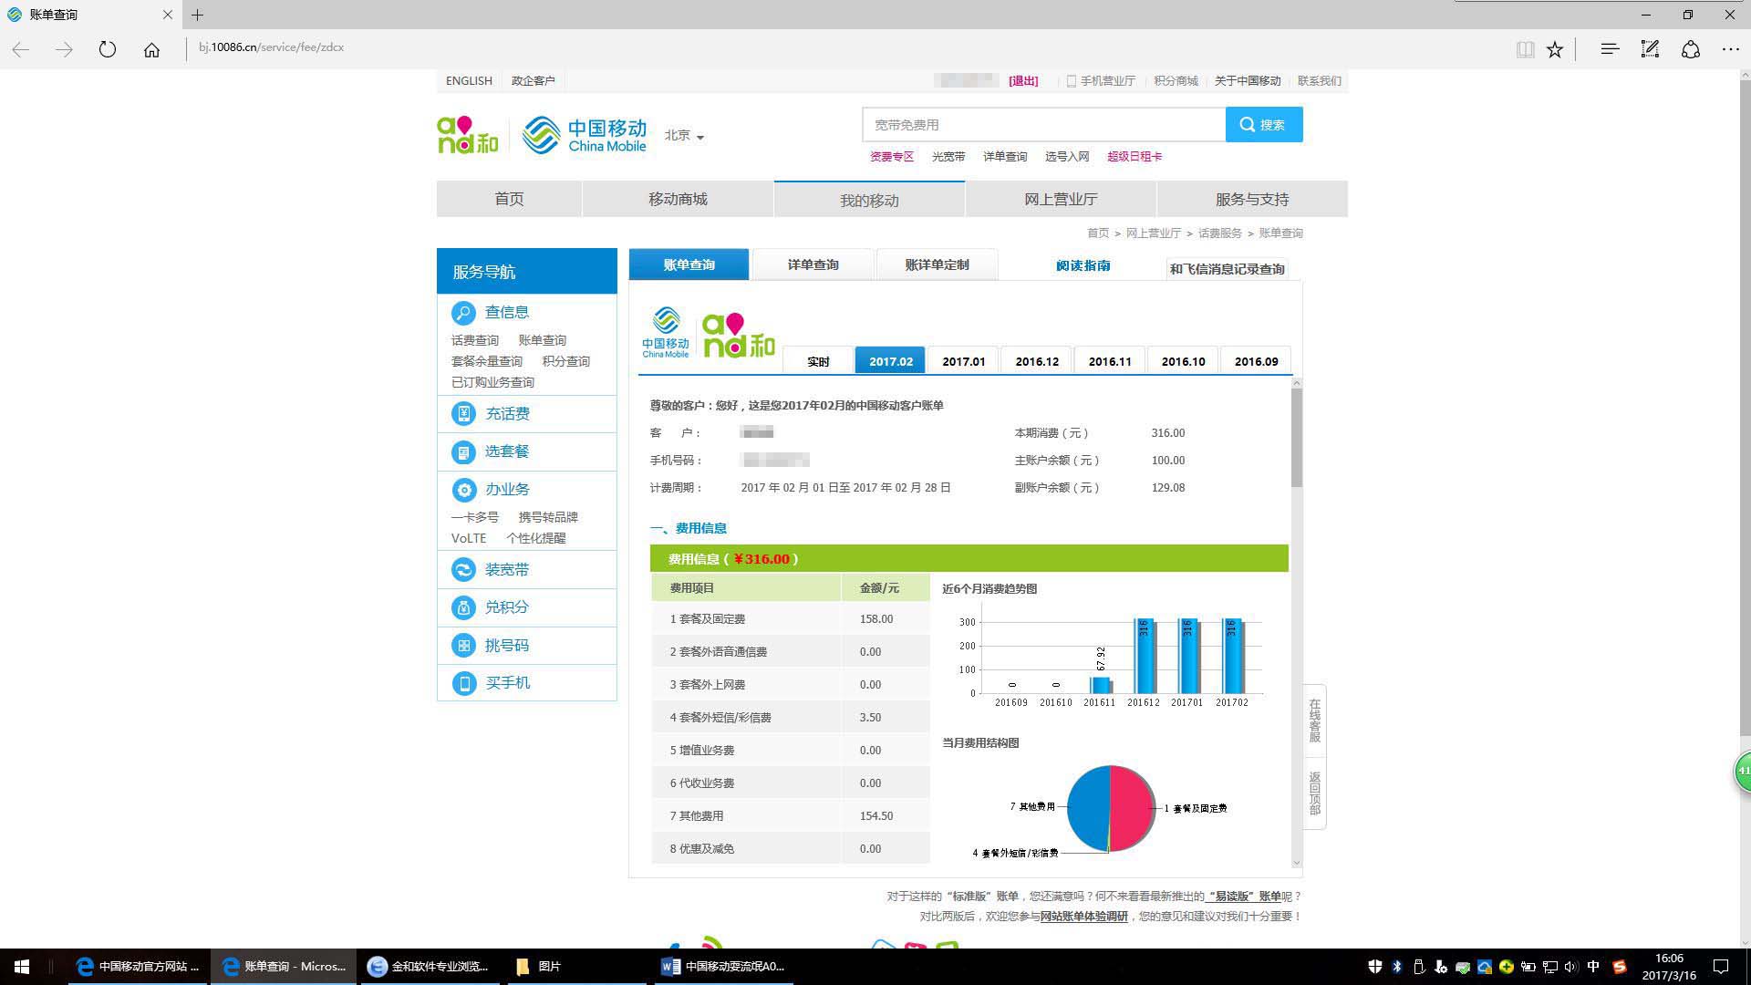The image size is (1751, 985).
Task: Open 关于中国移动 link
Action: (1248, 81)
